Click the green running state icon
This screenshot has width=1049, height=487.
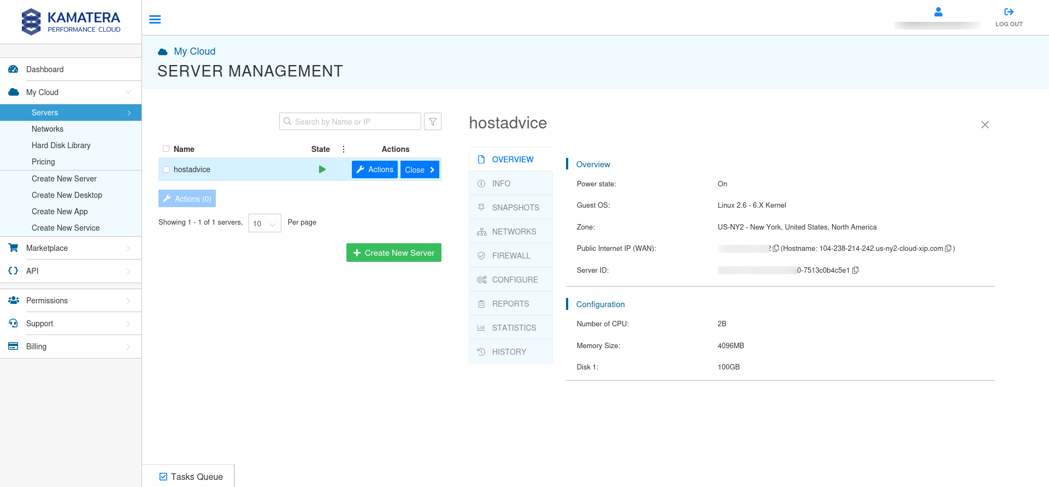coord(322,169)
